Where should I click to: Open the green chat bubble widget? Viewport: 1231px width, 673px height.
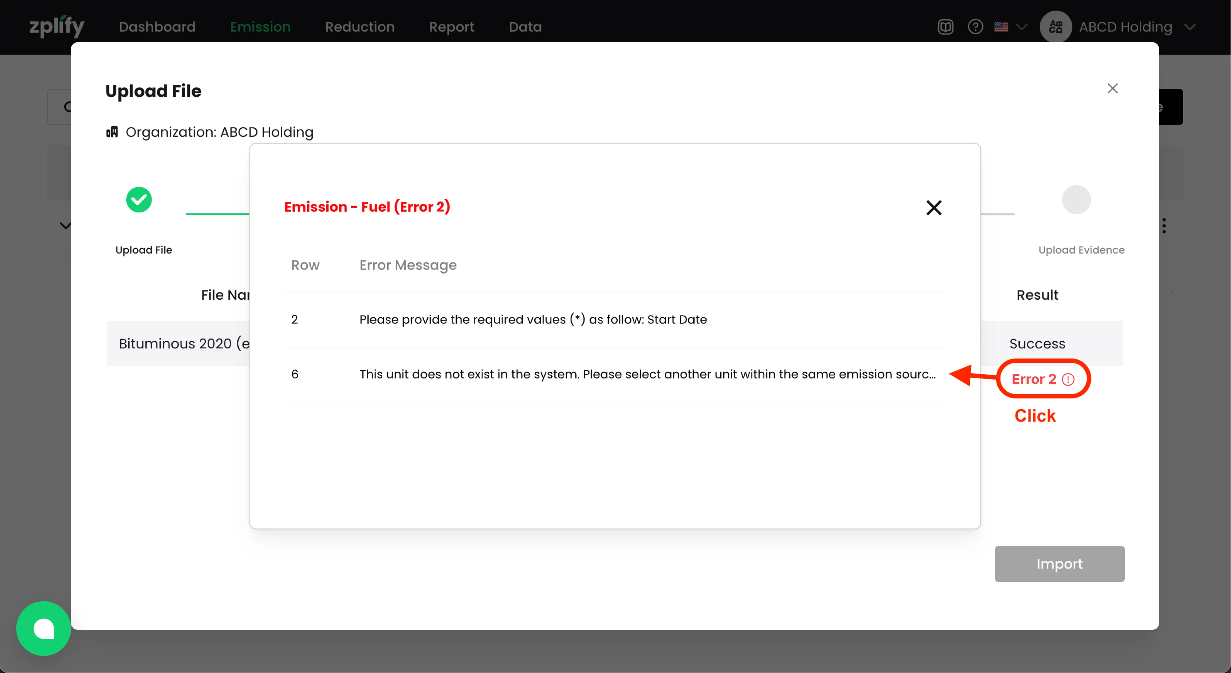click(43, 628)
